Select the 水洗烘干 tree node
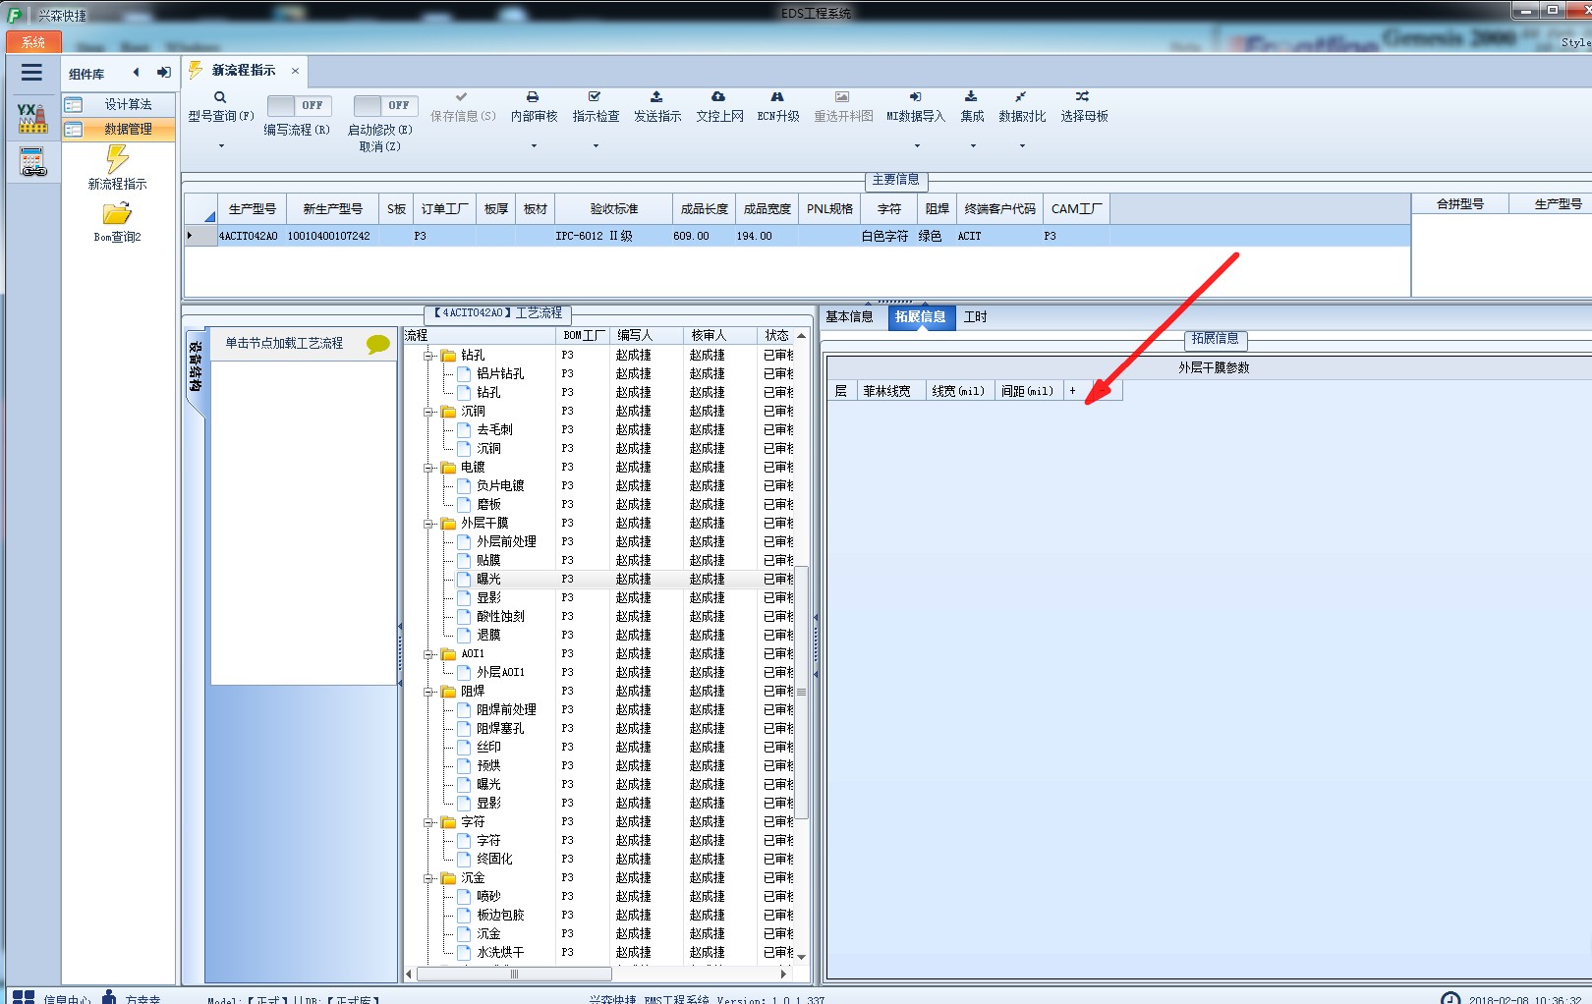Viewport: 1592px width, 1004px height. tap(500, 953)
